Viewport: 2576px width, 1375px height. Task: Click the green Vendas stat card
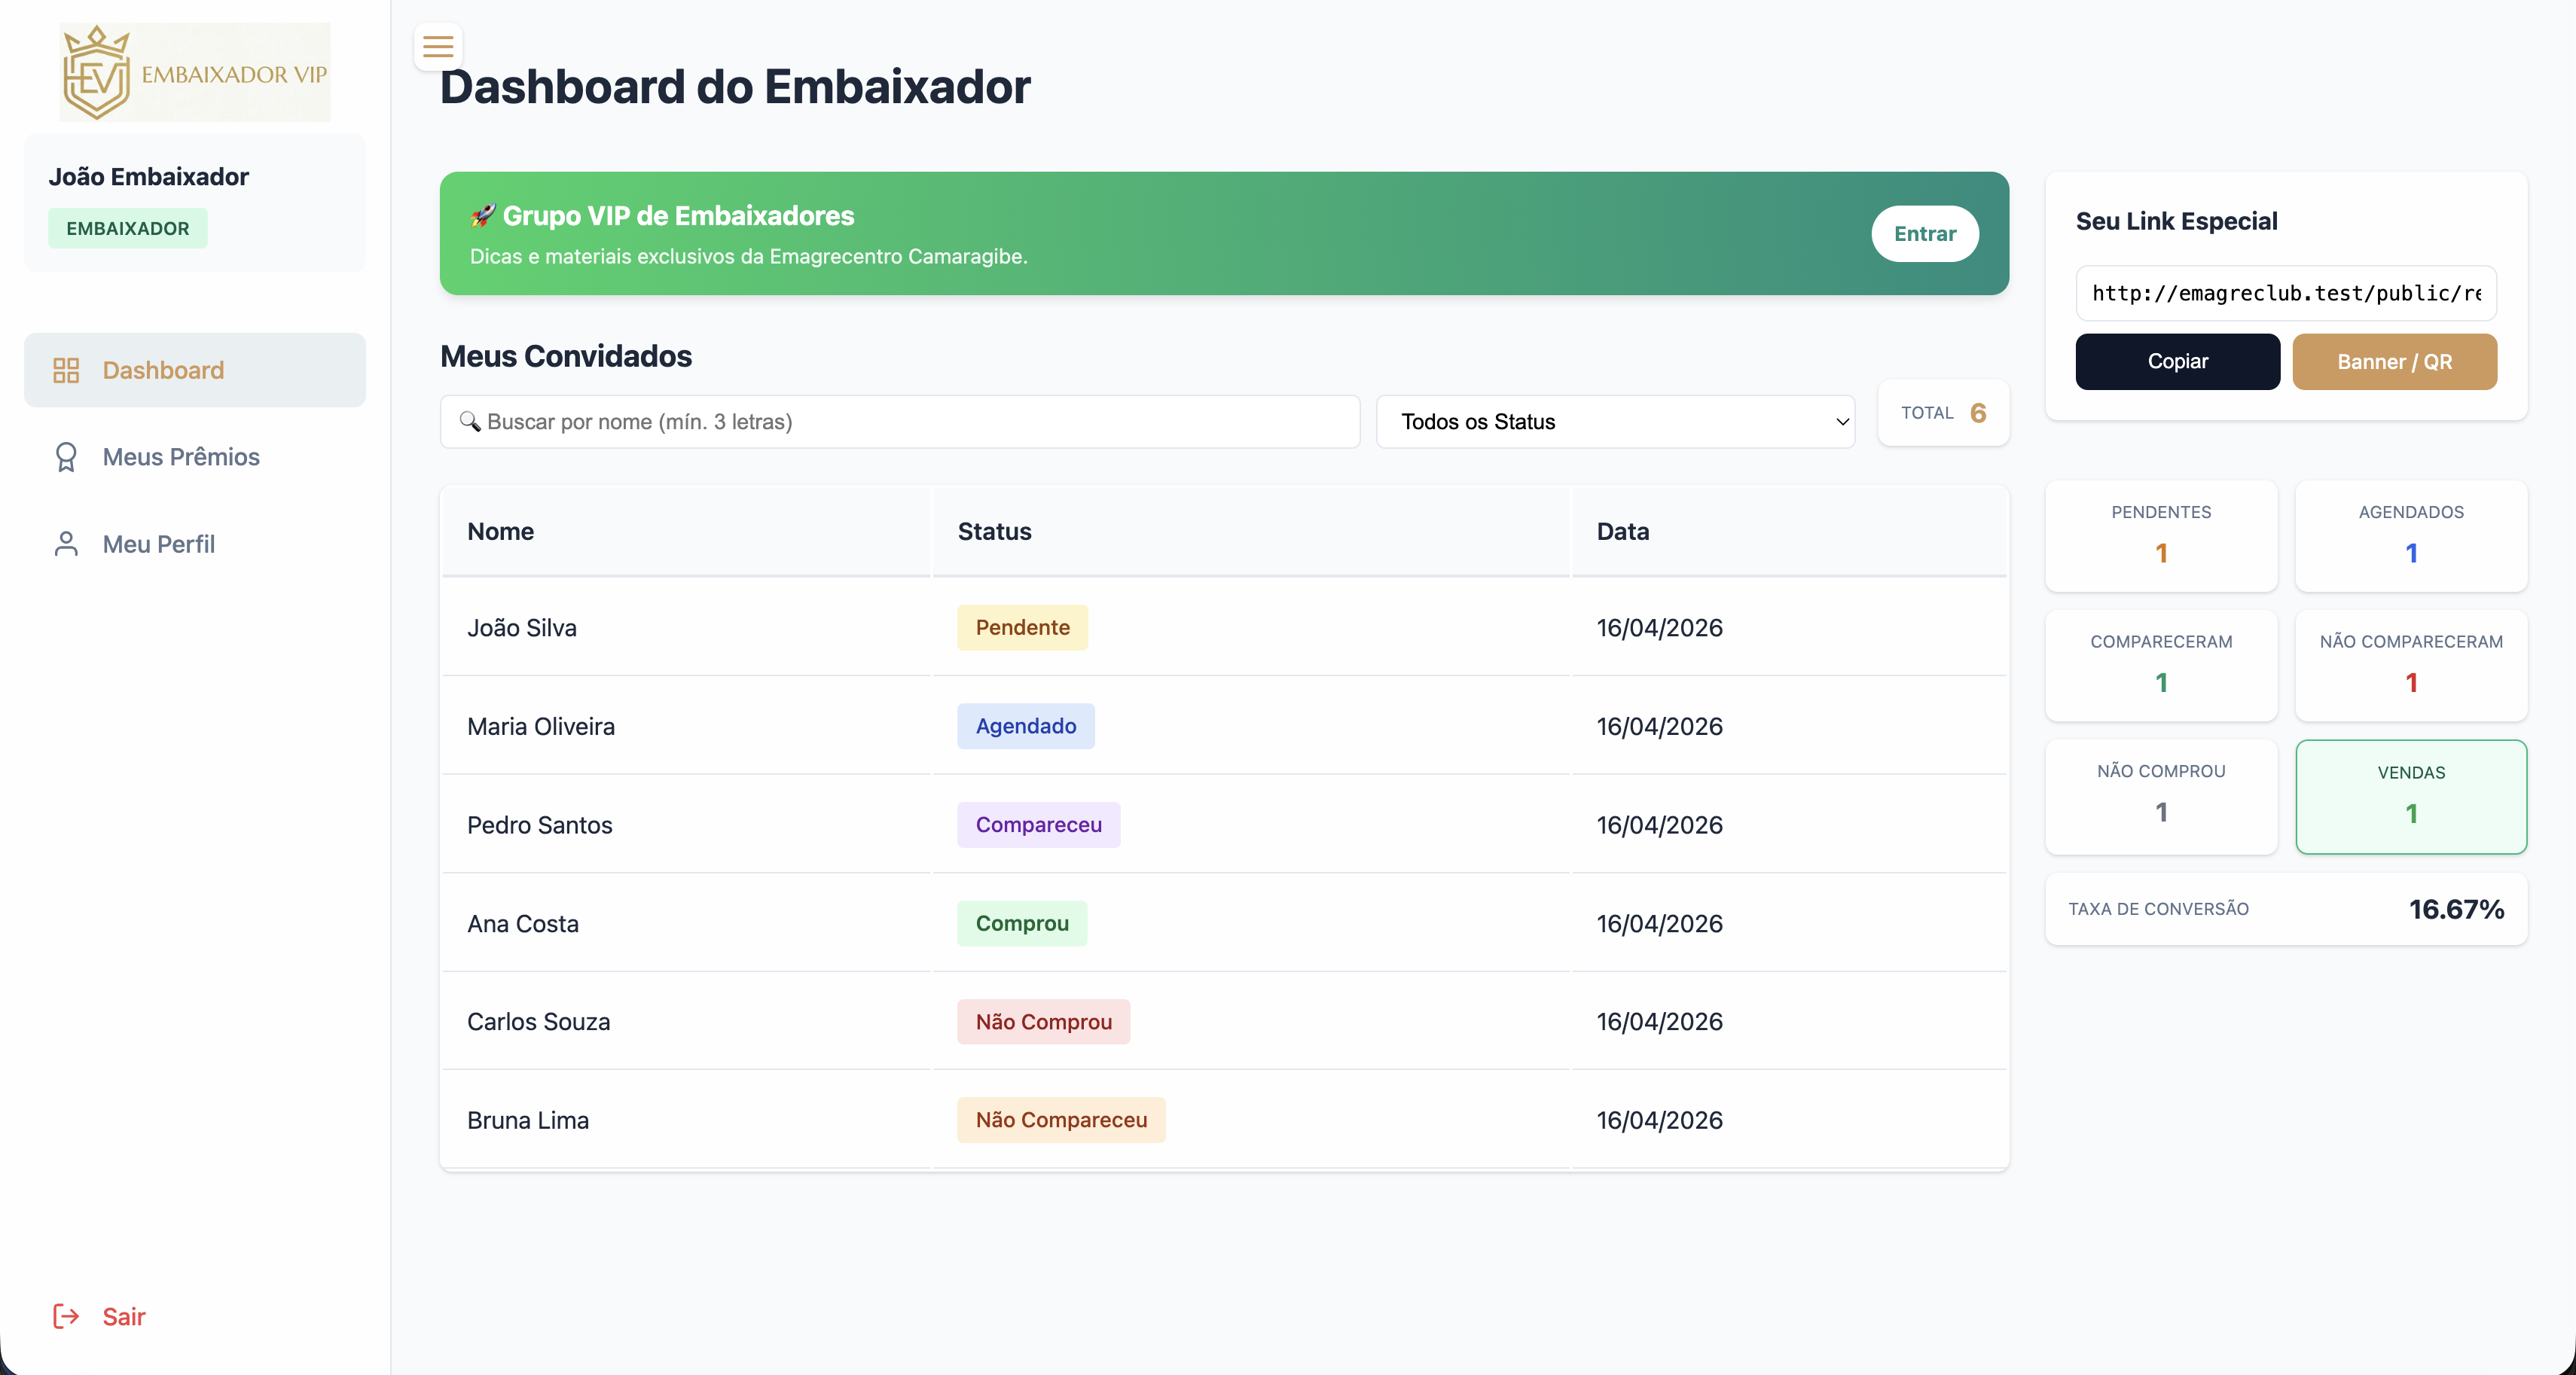pyautogui.click(x=2411, y=796)
